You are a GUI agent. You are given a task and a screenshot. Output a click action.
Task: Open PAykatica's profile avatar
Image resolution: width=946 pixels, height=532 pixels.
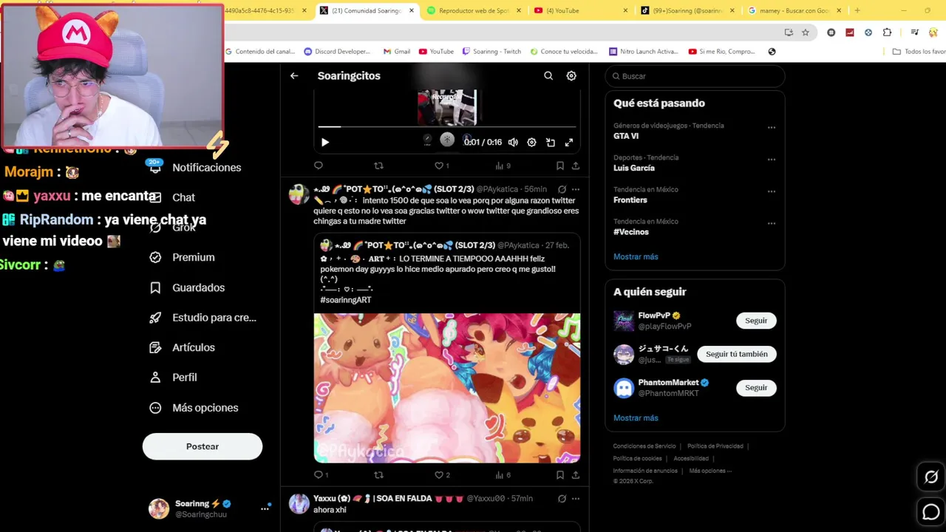pos(299,195)
